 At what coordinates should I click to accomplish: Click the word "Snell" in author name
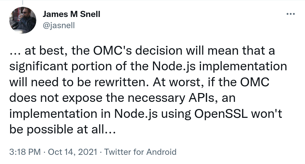pyautogui.click(x=90, y=14)
